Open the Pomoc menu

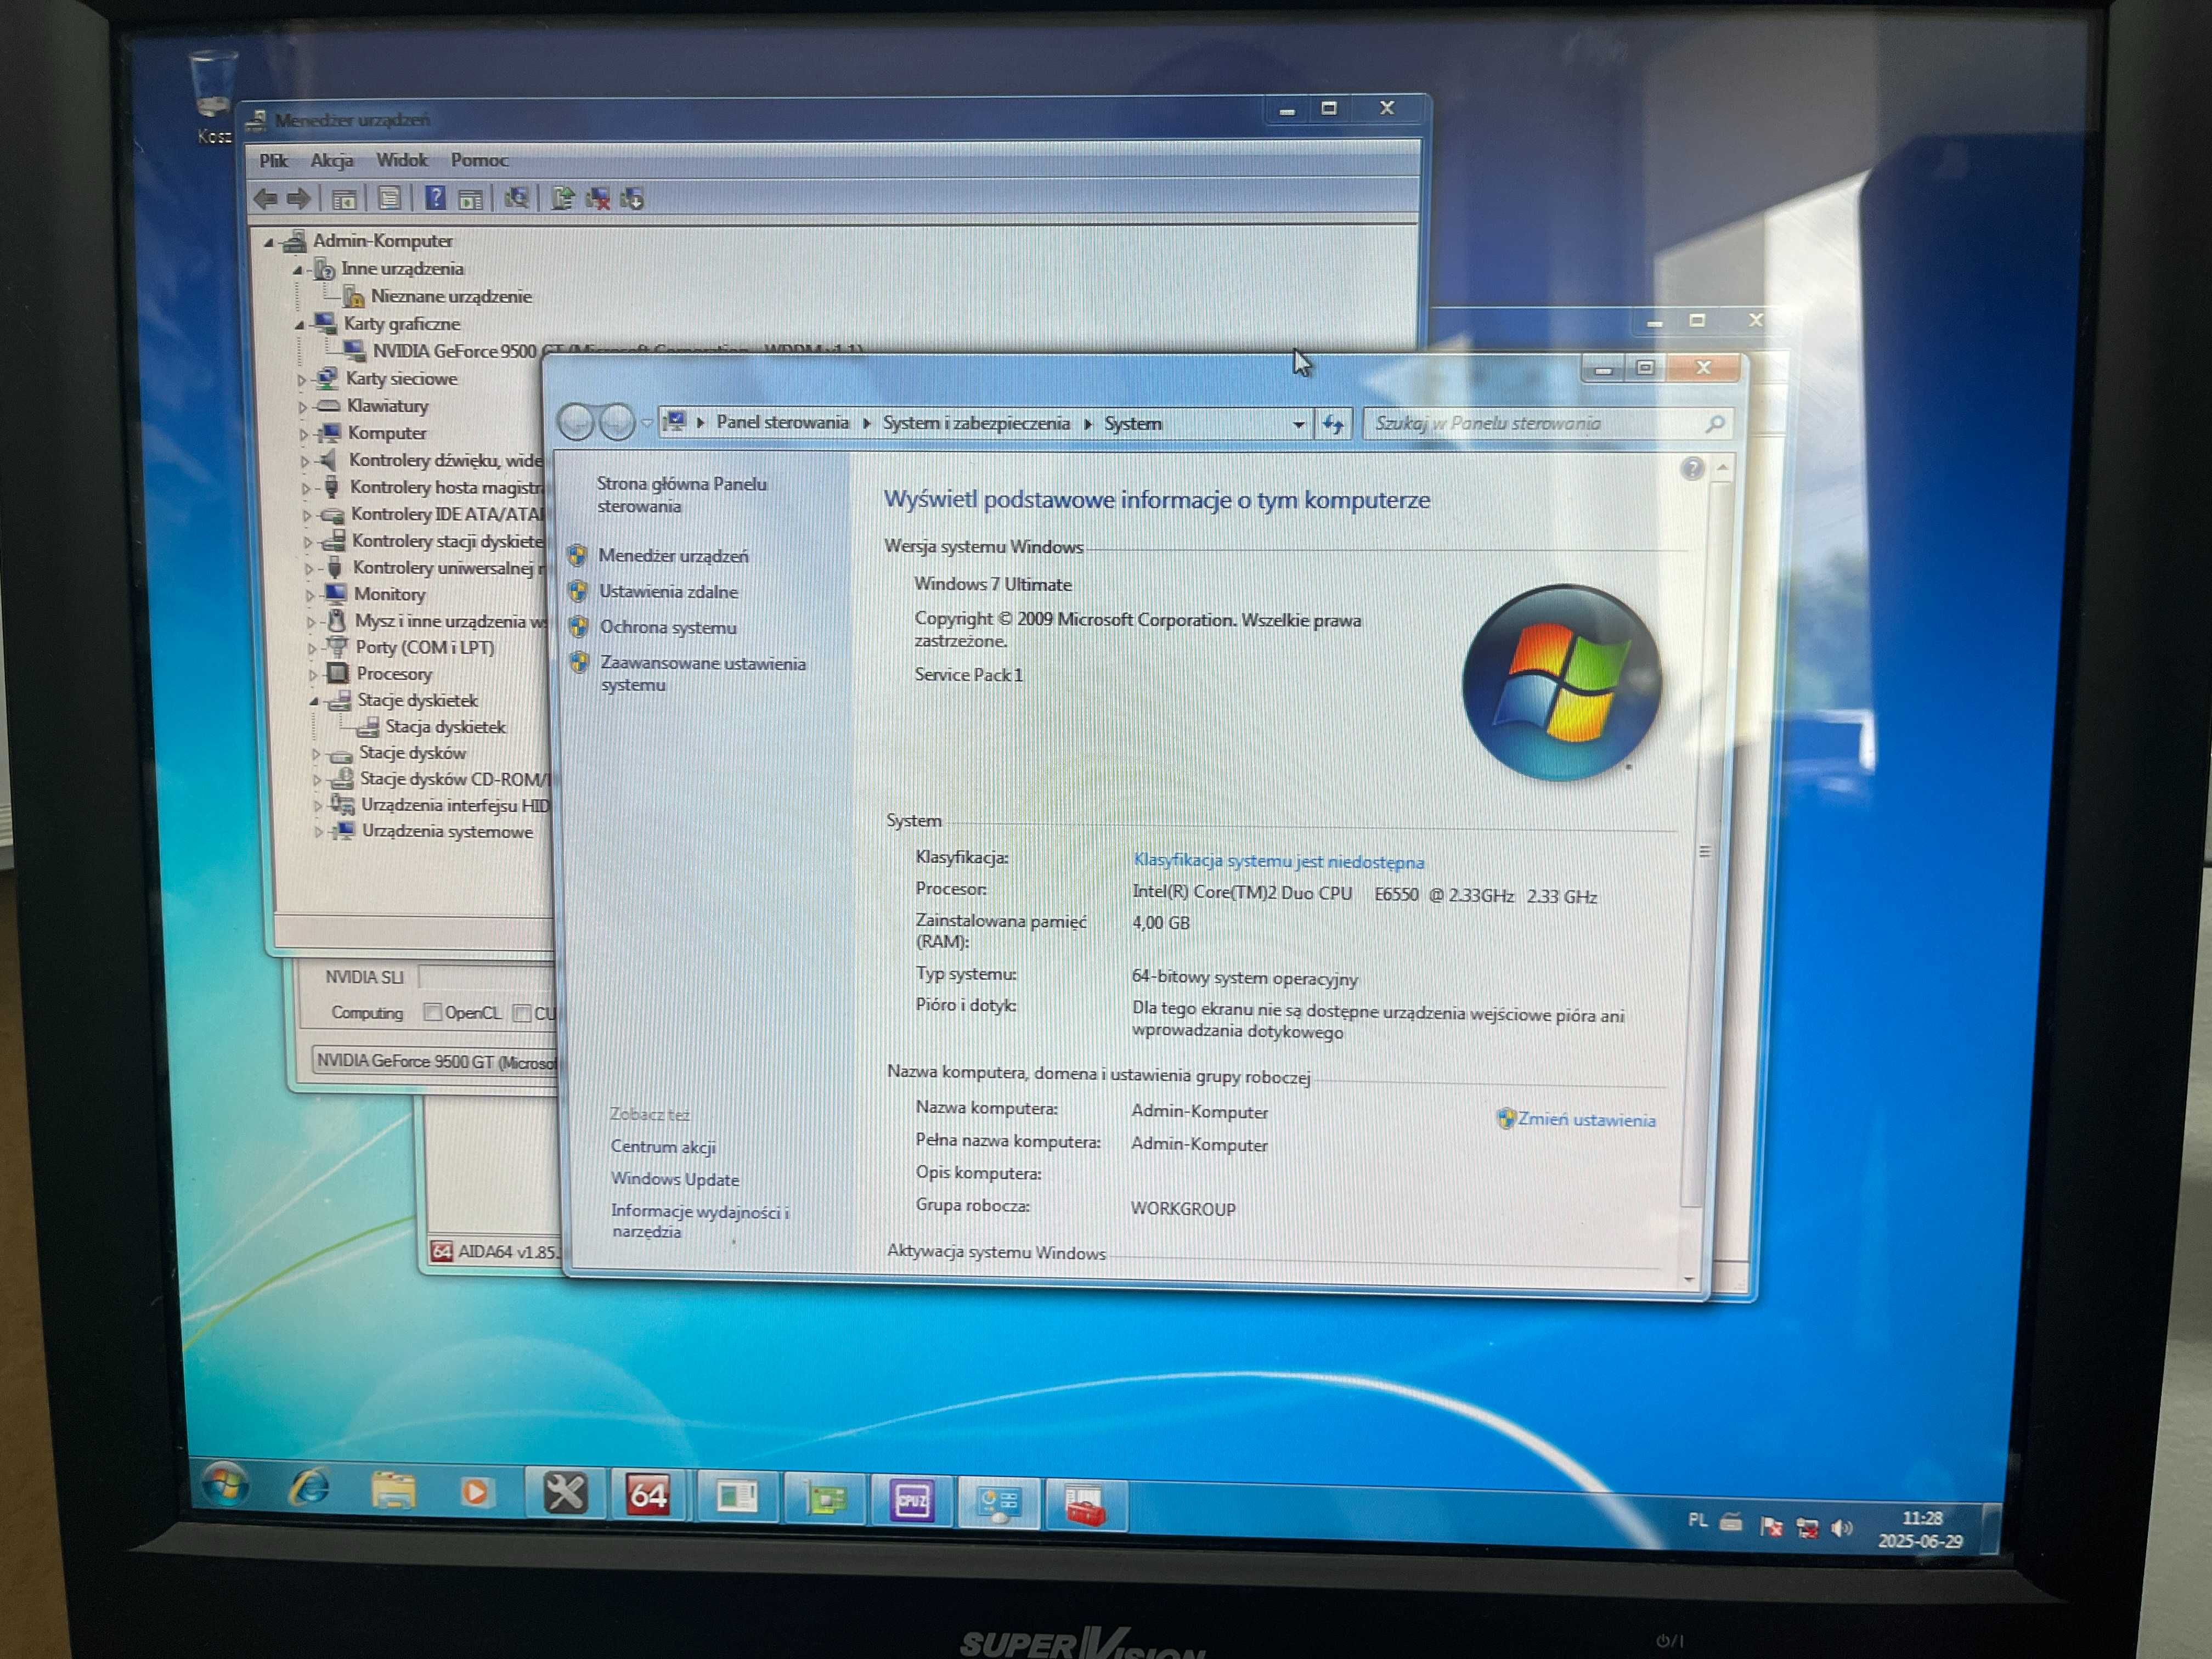click(x=479, y=160)
